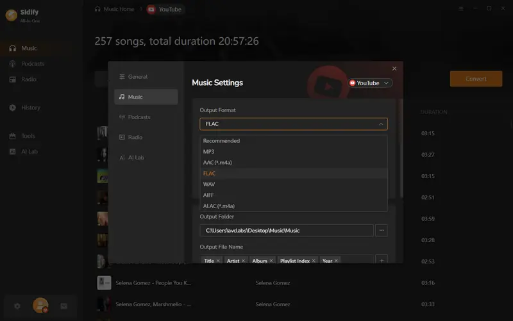
Task: Open the mail icon in the sidebar
Action: [x=64, y=306]
